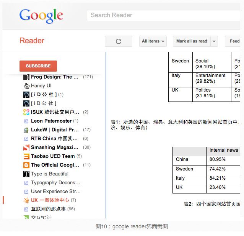Open Taobao UED Team feed
The image size is (244, 236).
point(52,156)
